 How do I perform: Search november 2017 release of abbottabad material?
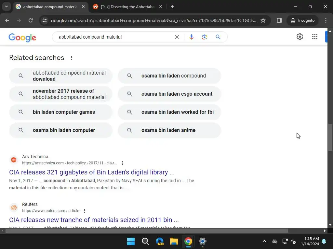(61, 94)
